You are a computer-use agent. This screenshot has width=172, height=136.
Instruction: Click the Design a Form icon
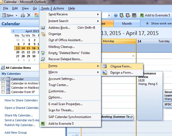point(105,73)
